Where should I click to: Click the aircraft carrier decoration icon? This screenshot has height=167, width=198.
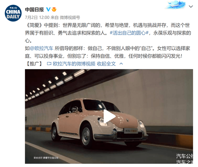176,4
